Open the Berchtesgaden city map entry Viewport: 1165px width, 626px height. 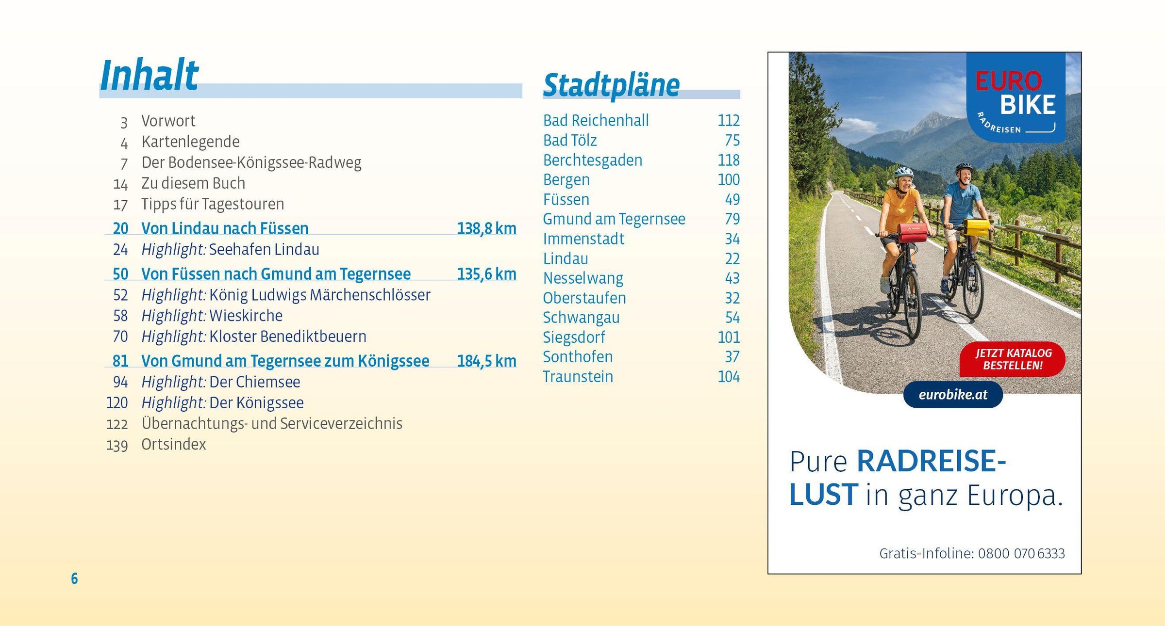pyautogui.click(x=592, y=160)
